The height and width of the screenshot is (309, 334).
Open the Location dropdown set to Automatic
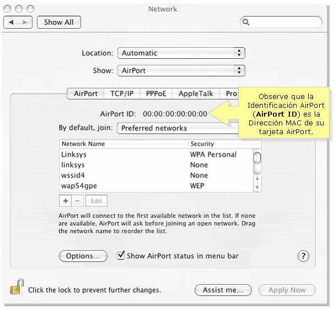click(180, 53)
